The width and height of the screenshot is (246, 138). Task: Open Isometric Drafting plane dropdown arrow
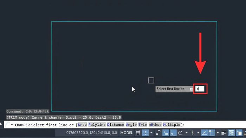click(198, 133)
